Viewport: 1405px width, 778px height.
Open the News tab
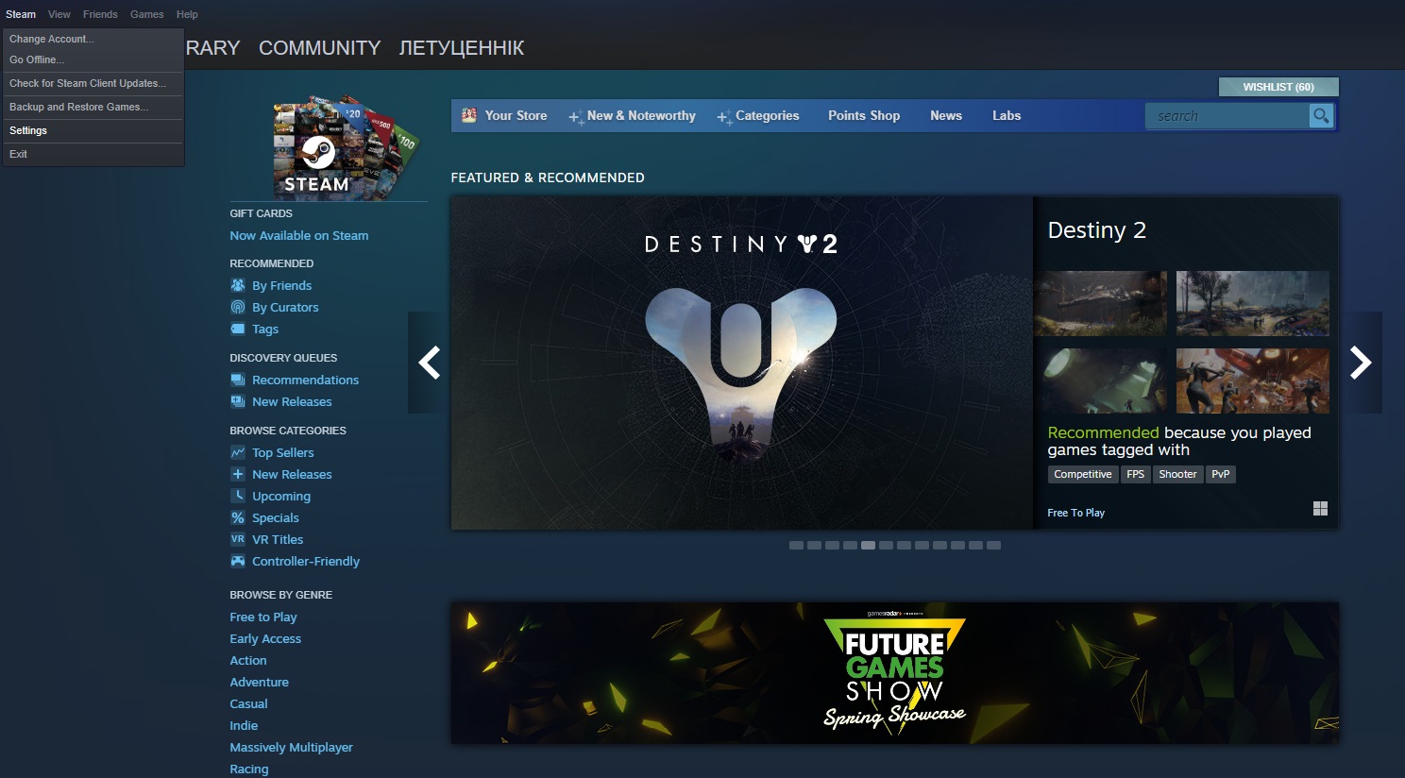point(946,115)
